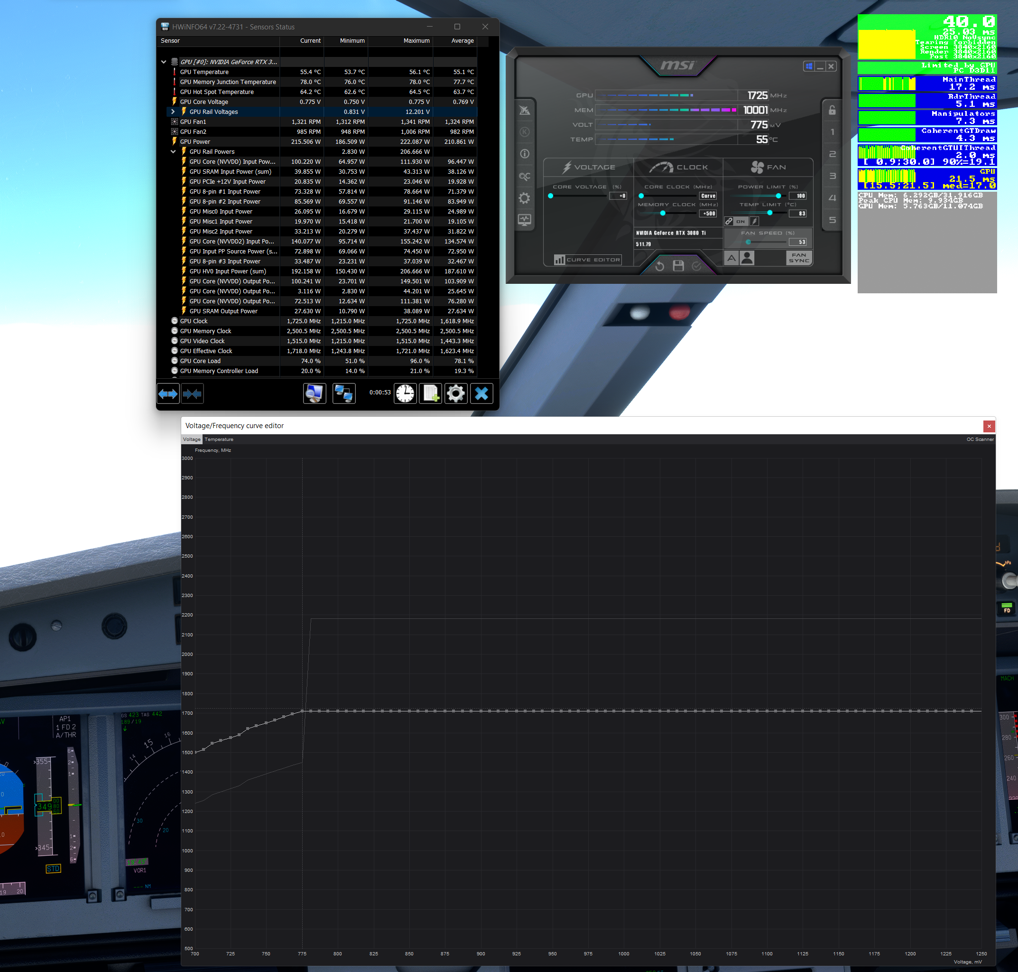Toggle the temp limit priority bolt icon

(x=754, y=221)
